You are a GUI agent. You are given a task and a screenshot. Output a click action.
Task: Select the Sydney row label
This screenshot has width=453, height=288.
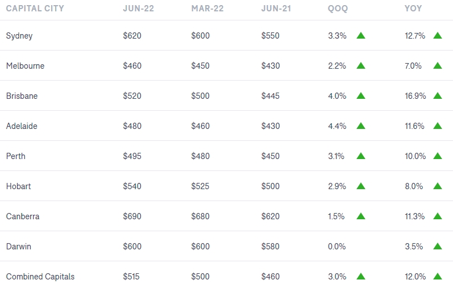pos(19,36)
